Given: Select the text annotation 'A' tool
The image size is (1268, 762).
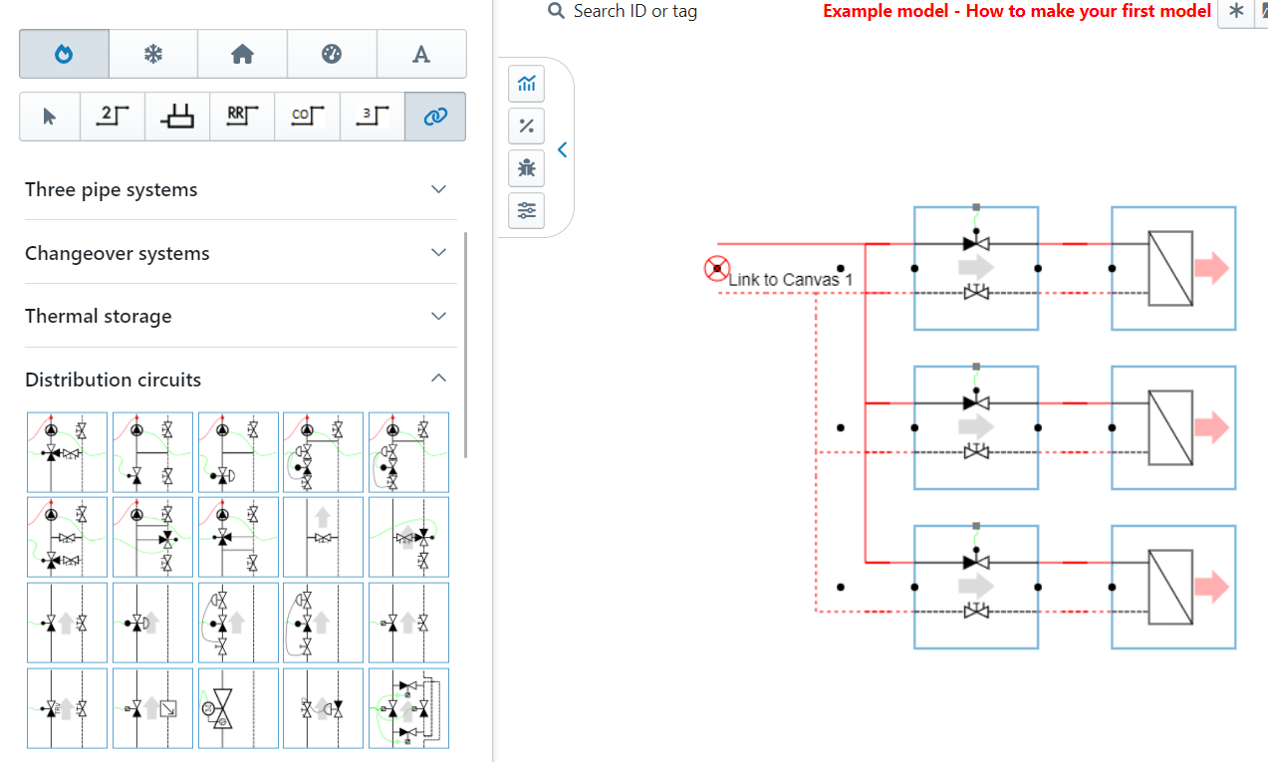Looking at the screenshot, I should [x=421, y=54].
